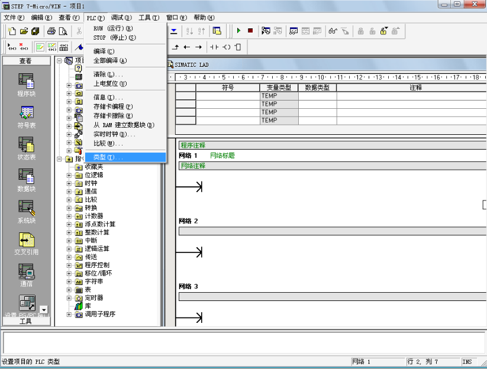
Task: Insert a line right with the right arrow icon
Action: click(x=198, y=47)
